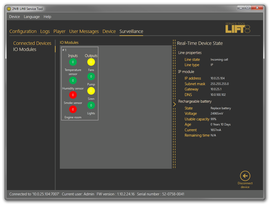Click red indicator above Smoke sensor label

click(x=73, y=95)
